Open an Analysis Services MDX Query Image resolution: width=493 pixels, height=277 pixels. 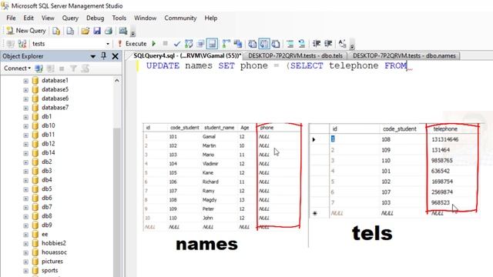70,31
